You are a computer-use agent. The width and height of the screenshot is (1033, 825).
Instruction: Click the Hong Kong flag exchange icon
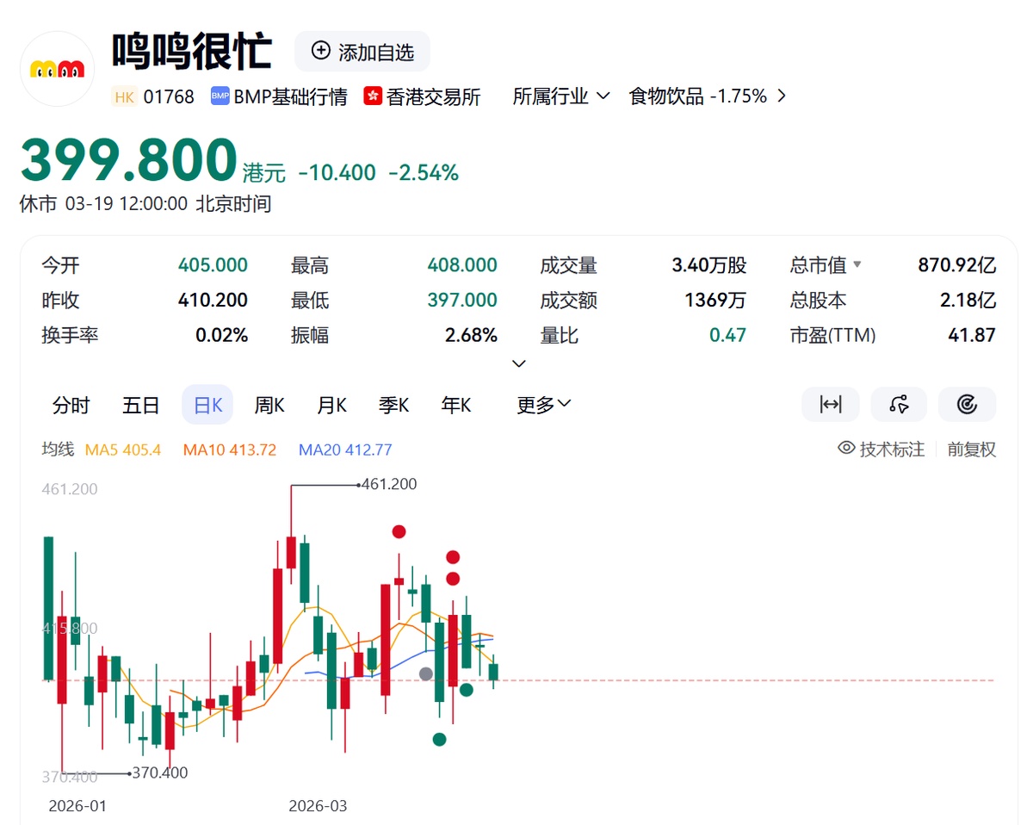[x=373, y=96]
